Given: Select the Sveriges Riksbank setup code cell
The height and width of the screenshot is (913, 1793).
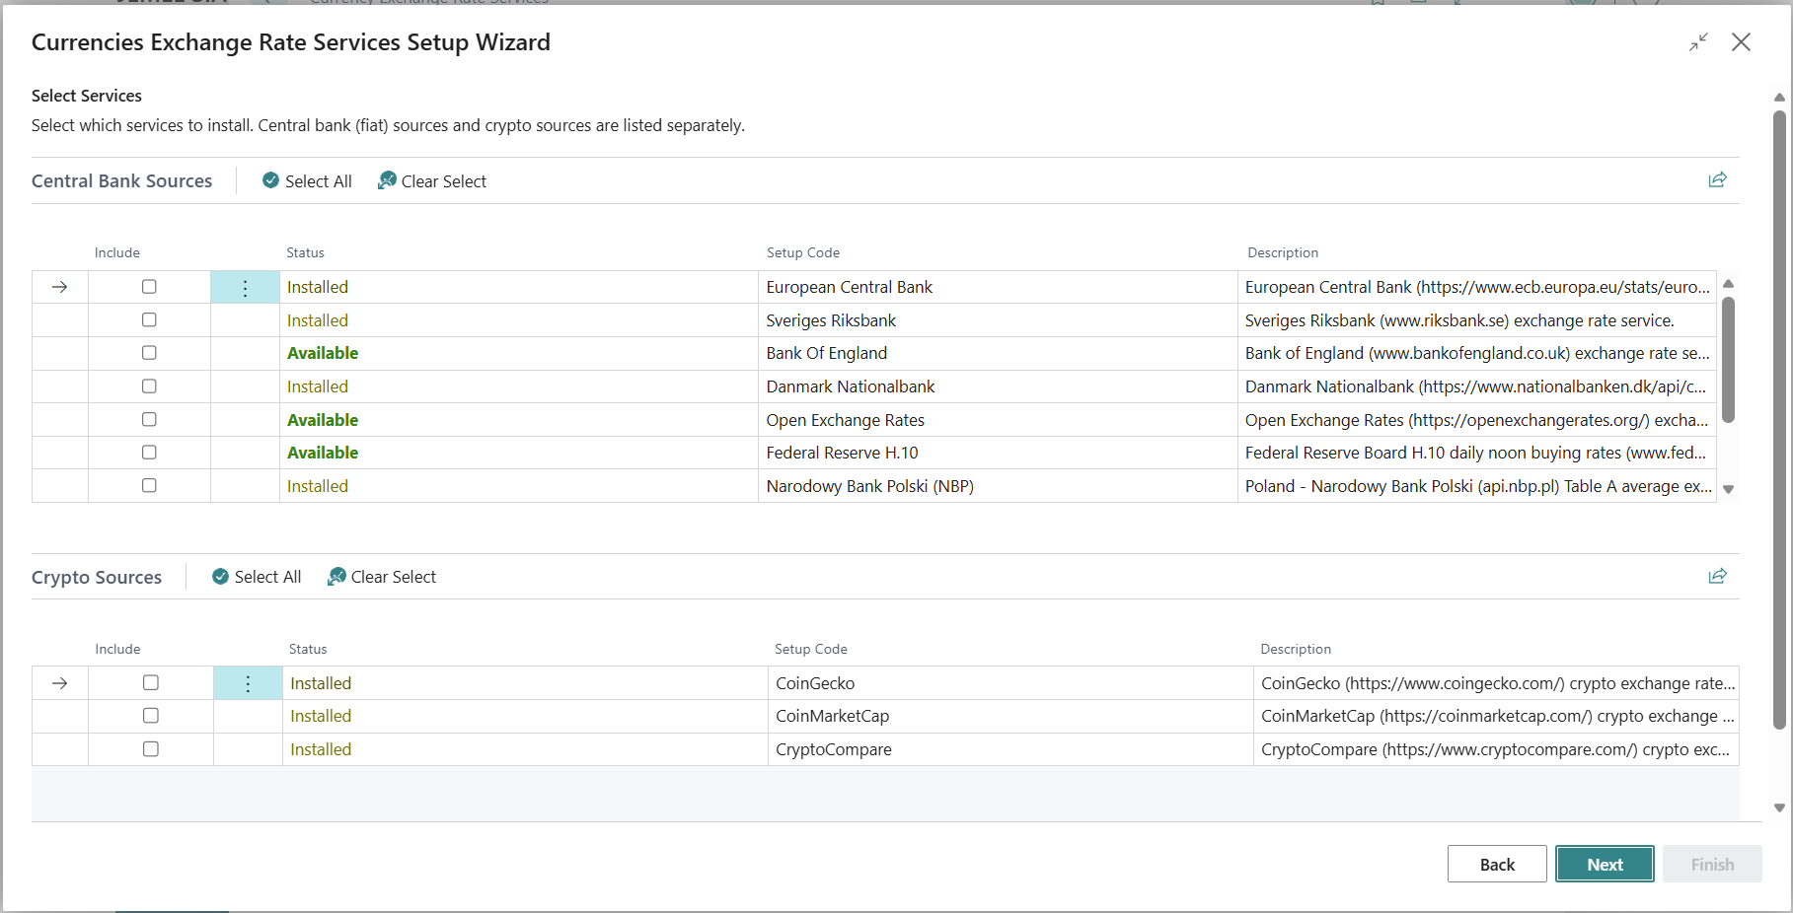Looking at the screenshot, I should 998,320.
